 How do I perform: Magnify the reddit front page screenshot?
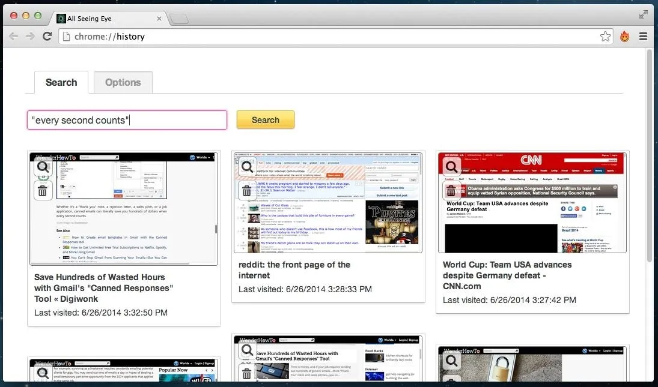247,167
